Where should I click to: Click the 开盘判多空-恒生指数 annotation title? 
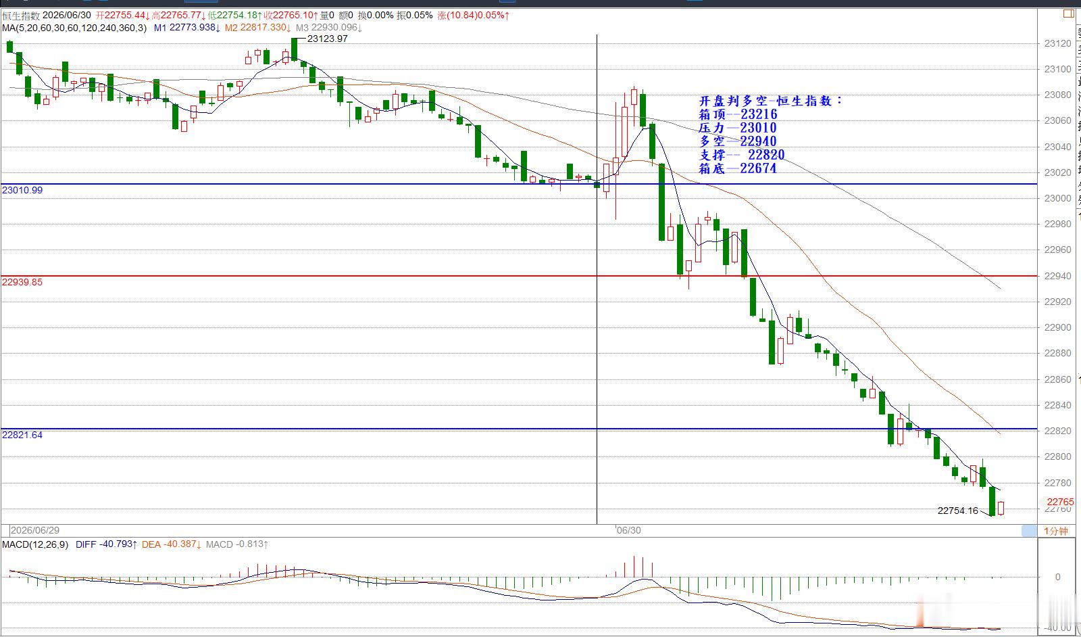[771, 101]
